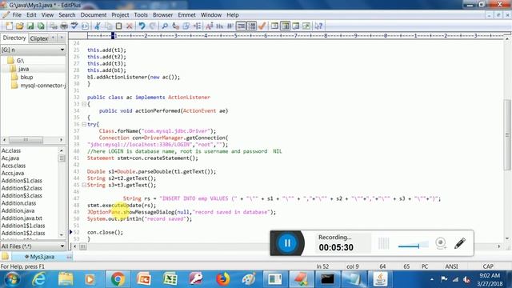Open the Document menu
Image resolution: width=512 pixels, height=288 pixels.
click(94, 15)
